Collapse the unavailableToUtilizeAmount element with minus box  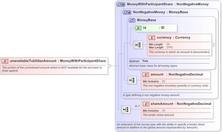pyautogui.click(x=109, y=66)
